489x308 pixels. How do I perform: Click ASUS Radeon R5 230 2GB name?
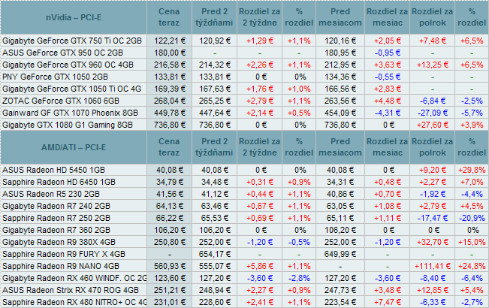tap(51, 194)
